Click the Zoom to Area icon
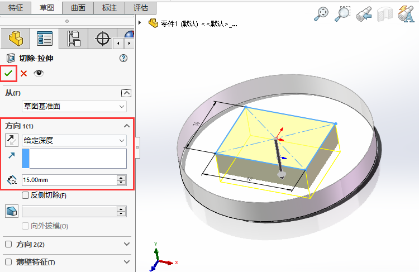The height and width of the screenshot is (272, 419). (x=342, y=13)
